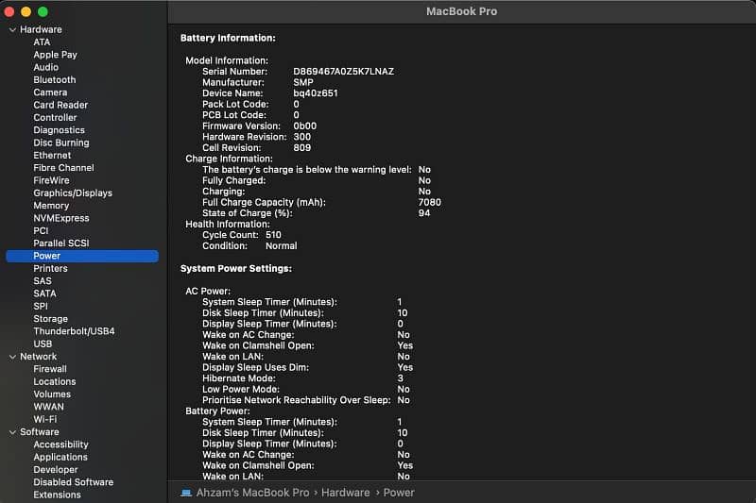The image size is (756, 503).
Task: Choose the Power sidebar item
Action: pyautogui.click(x=47, y=256)
